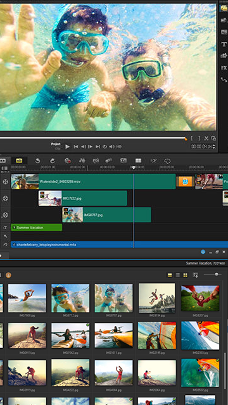This screenshot has width=228, height=405.
Task: Select the chantellebarry_letsplayinstrumental.m4a audio clip
Action: 120,244
